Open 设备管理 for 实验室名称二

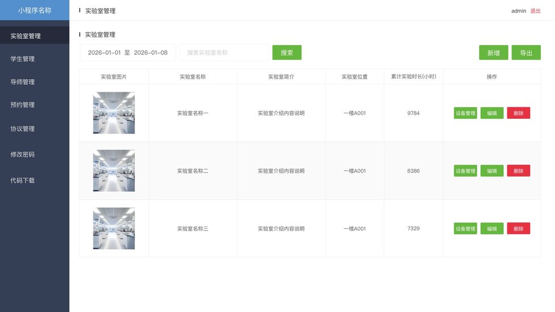465,170
